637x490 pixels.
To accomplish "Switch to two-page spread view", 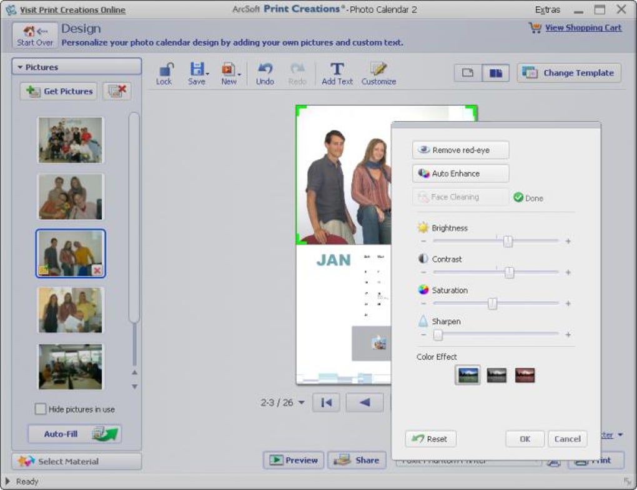I will coord(496,72).
